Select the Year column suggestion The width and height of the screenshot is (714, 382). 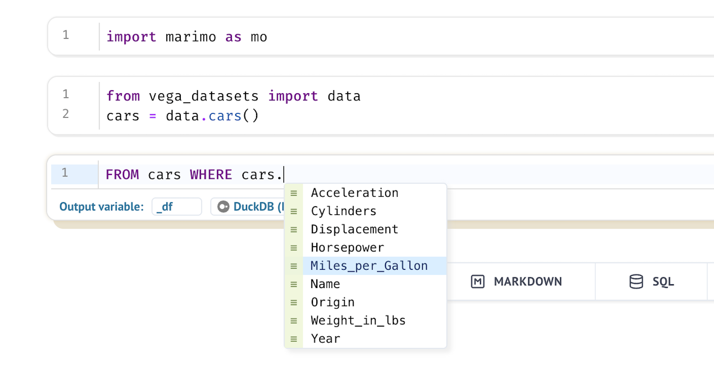365,339
